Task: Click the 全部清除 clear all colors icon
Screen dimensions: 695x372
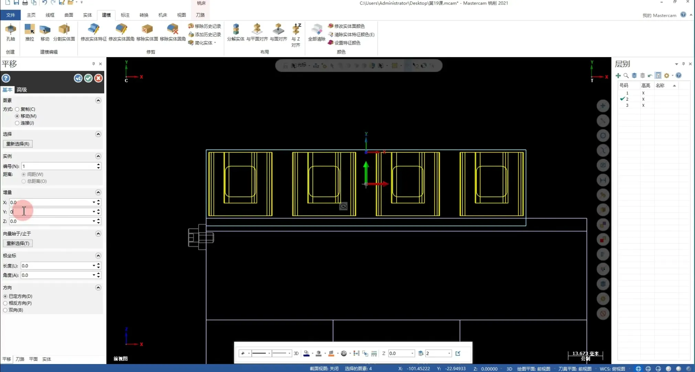Action: (317, 30)
